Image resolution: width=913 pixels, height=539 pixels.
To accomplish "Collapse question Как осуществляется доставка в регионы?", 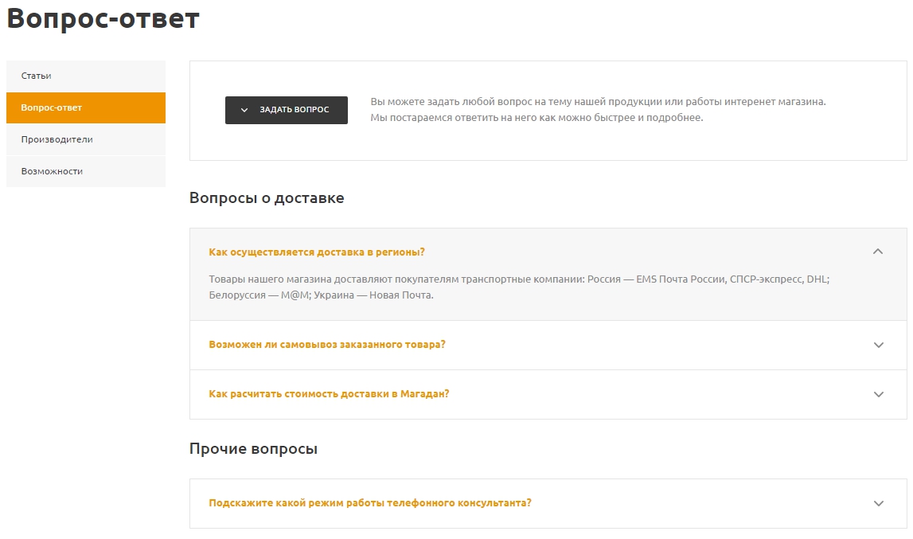I will click(x=317, y=252).
